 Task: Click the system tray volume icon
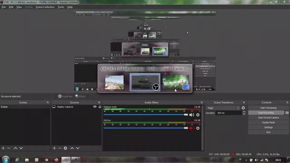click(x=256, y=160)
